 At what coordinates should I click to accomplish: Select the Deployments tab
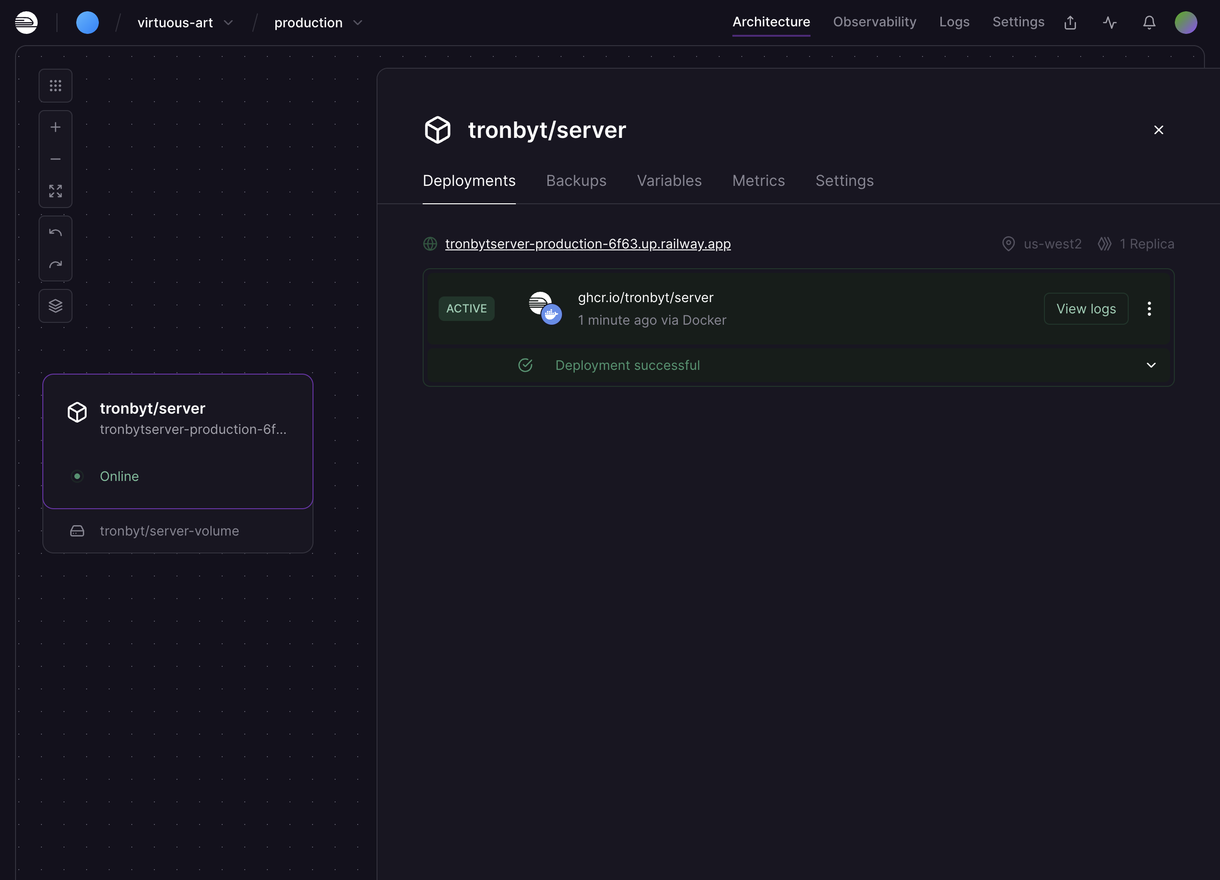click(469, 181)
